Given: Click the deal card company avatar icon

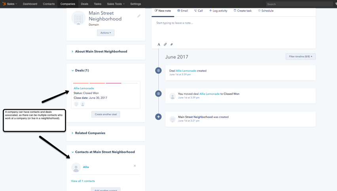Looking at the screenshot, I should click(76, 104).
